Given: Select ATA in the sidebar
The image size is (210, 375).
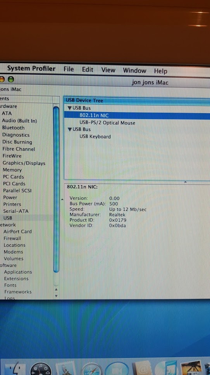Looking at the screenshot, I should click(x=7, y=113).
